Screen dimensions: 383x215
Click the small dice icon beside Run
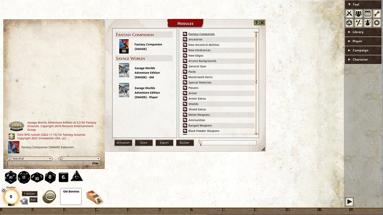(x=24, y=201)
